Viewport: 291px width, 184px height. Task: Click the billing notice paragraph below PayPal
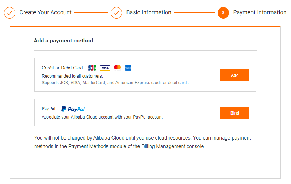coord(142,142)
